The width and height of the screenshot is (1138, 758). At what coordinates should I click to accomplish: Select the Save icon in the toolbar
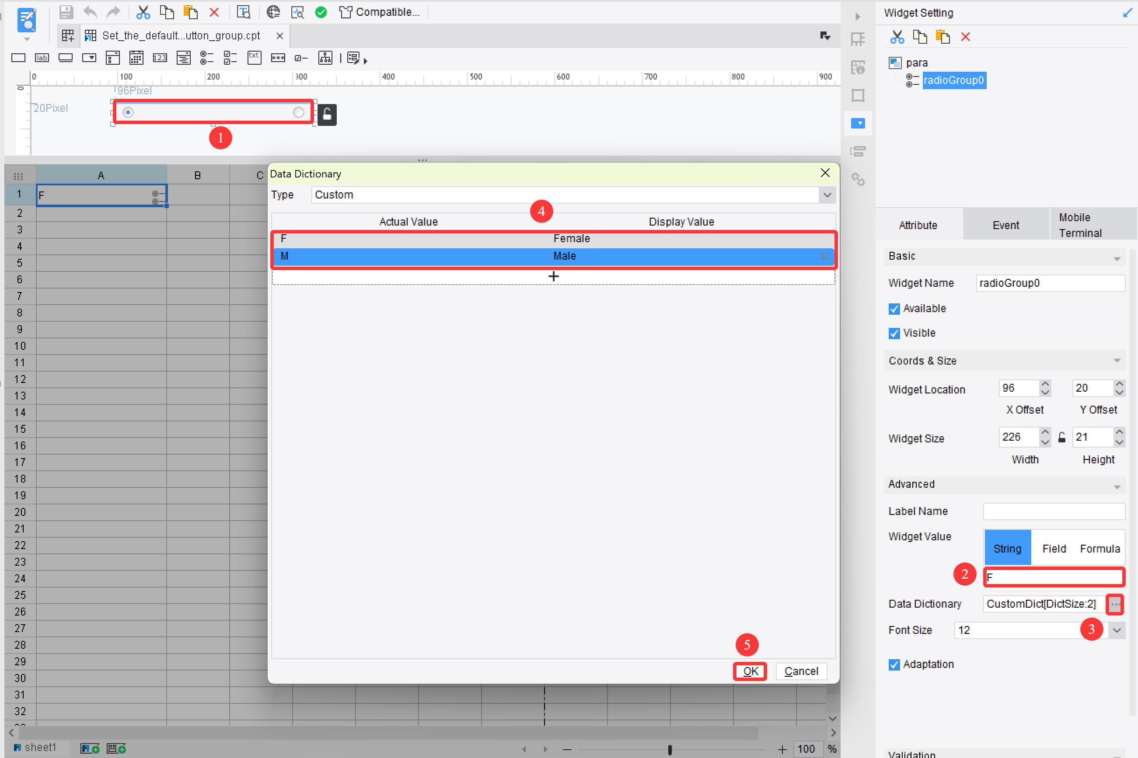coord(66,12)
